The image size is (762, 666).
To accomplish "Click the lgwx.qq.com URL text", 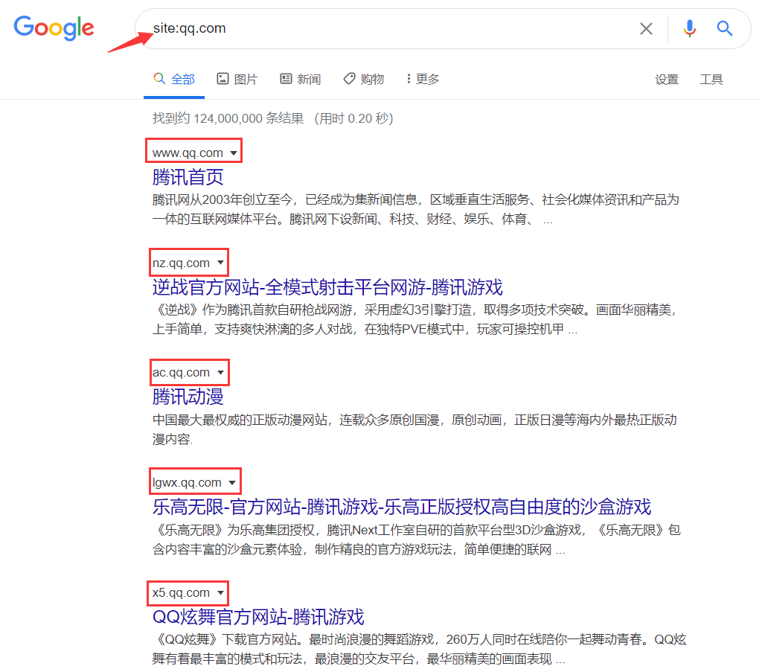I will click(187, 483).
